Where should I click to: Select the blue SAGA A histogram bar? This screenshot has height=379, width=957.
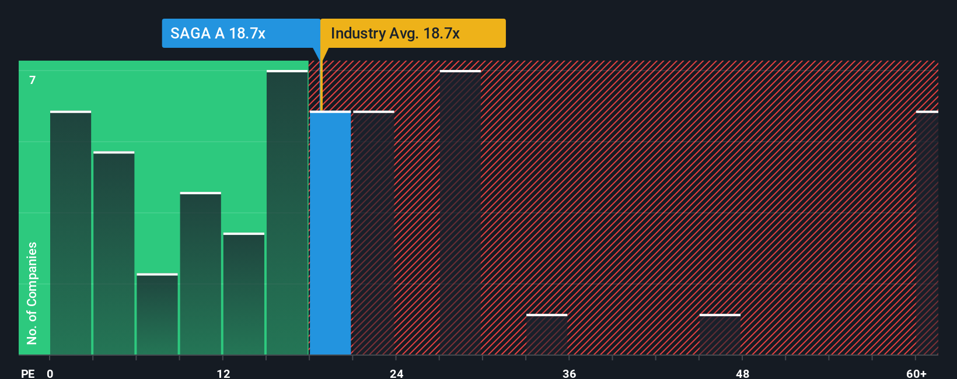pos(330,233)
